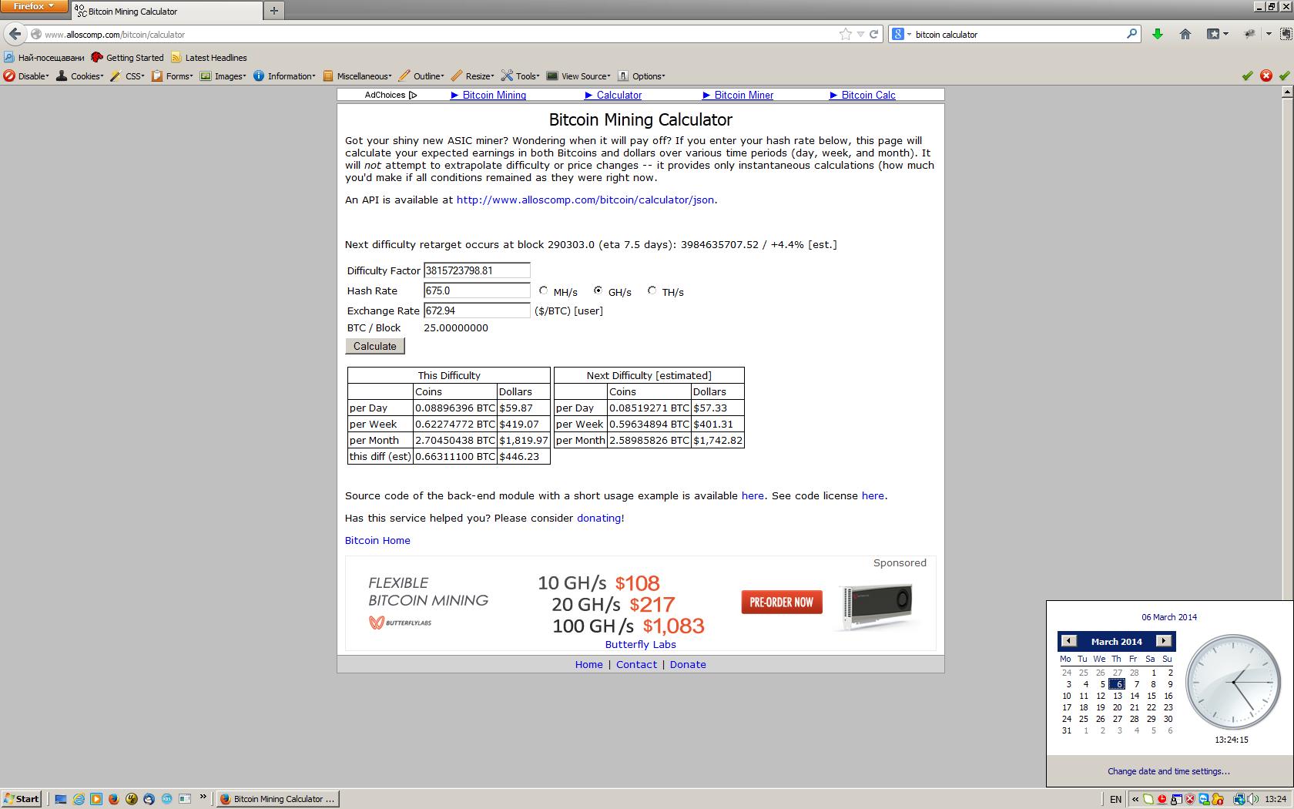Go to previous month in calendar

(x=1068, y=641)
